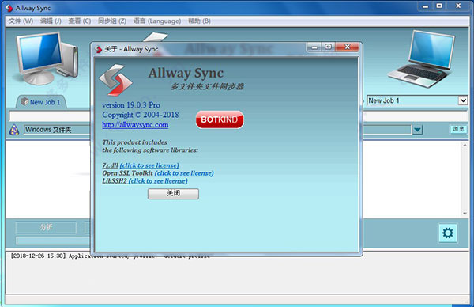The height and width of the screenshot is (307, 474).
Task: Open the 文件 (W) menu
Action: click(x=21, y=21)
